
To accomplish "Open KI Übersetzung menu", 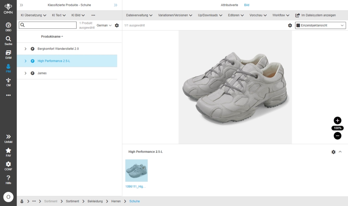I will [33, 15].
